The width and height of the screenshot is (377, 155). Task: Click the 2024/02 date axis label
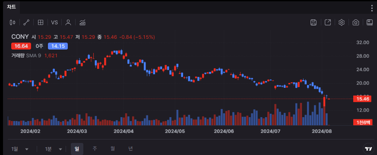tap(30, 131)
